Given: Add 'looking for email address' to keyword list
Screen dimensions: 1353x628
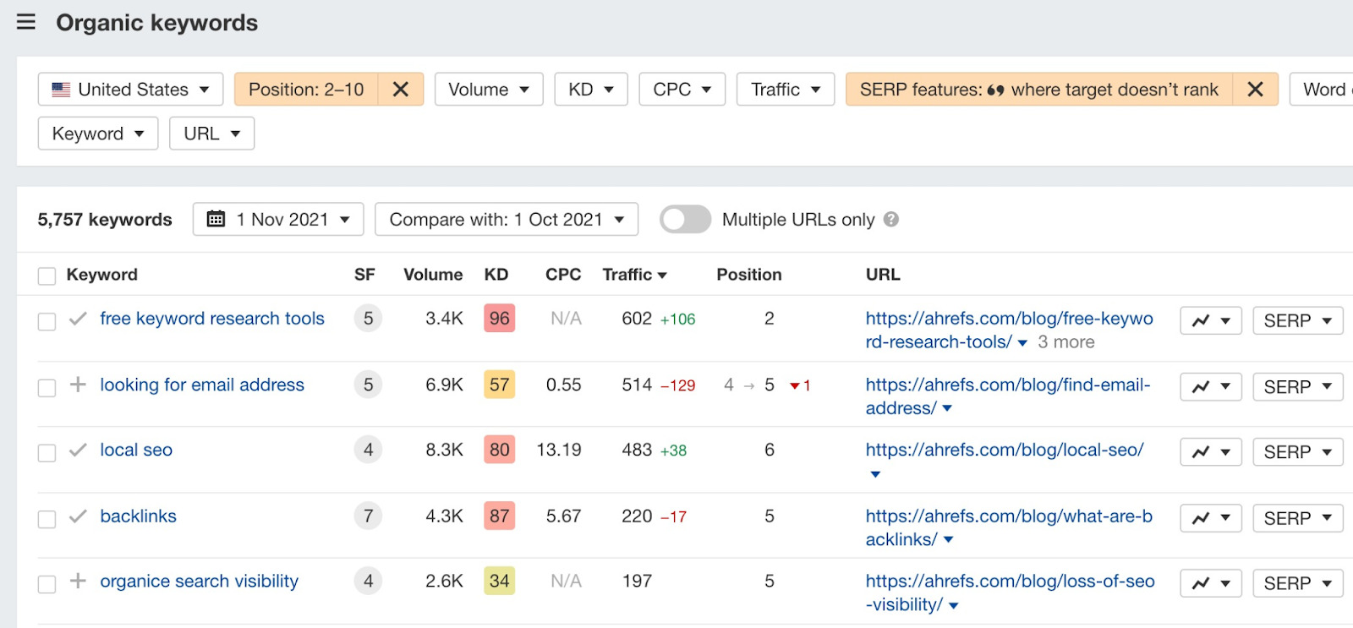Looking at the screenshot, I should 78,385.
